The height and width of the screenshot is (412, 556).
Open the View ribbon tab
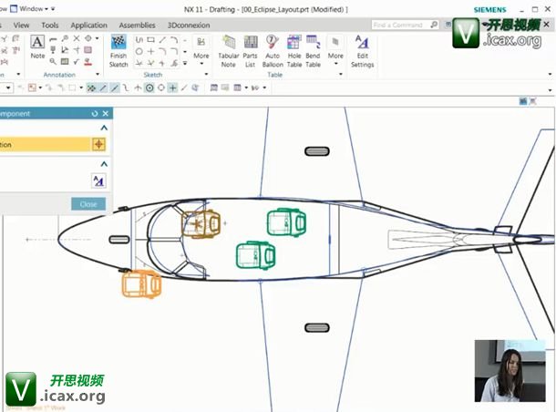tap(21, 26)
